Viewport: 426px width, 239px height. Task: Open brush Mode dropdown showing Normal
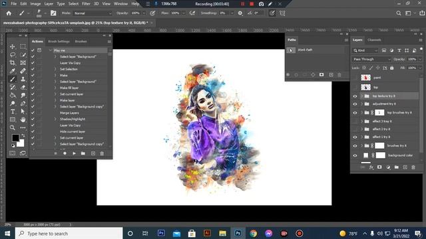(x=93, y=13)
